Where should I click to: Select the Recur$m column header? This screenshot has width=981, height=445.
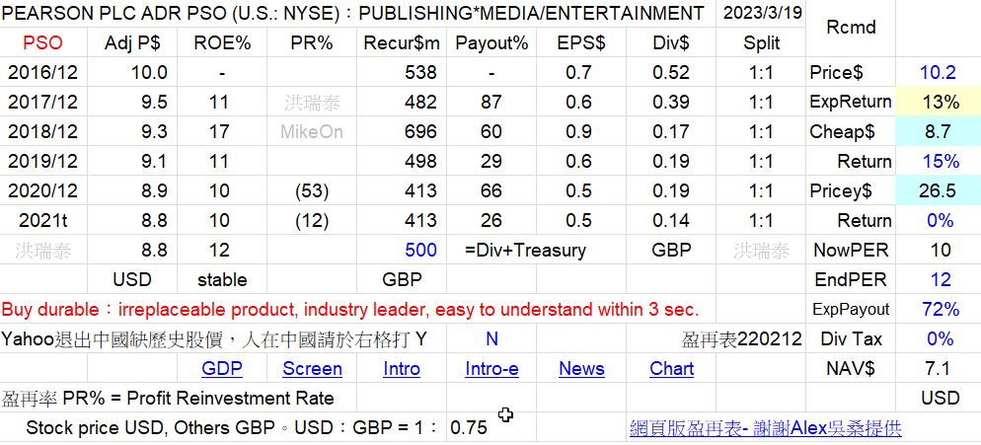(x=402, y=42)
